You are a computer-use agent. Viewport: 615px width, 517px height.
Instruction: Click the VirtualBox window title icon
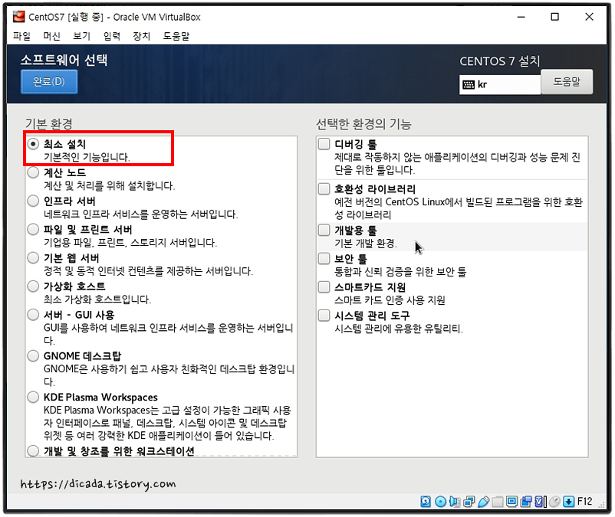point(19,17)
